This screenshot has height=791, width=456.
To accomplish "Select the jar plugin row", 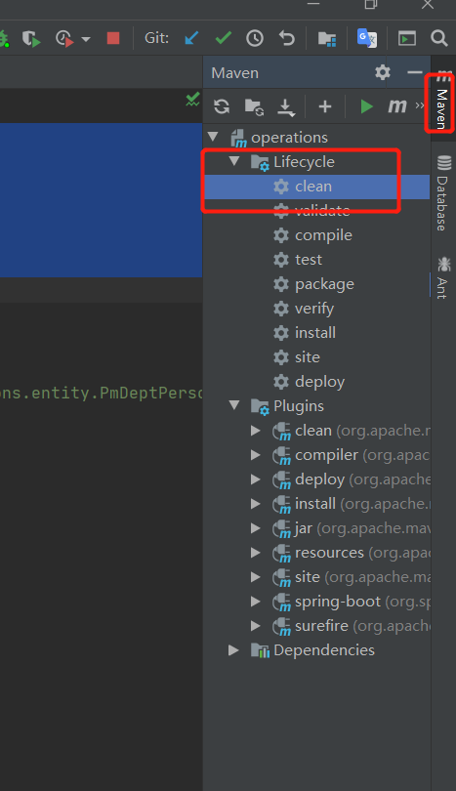I will pyautogui.click(x=316, y=528).
